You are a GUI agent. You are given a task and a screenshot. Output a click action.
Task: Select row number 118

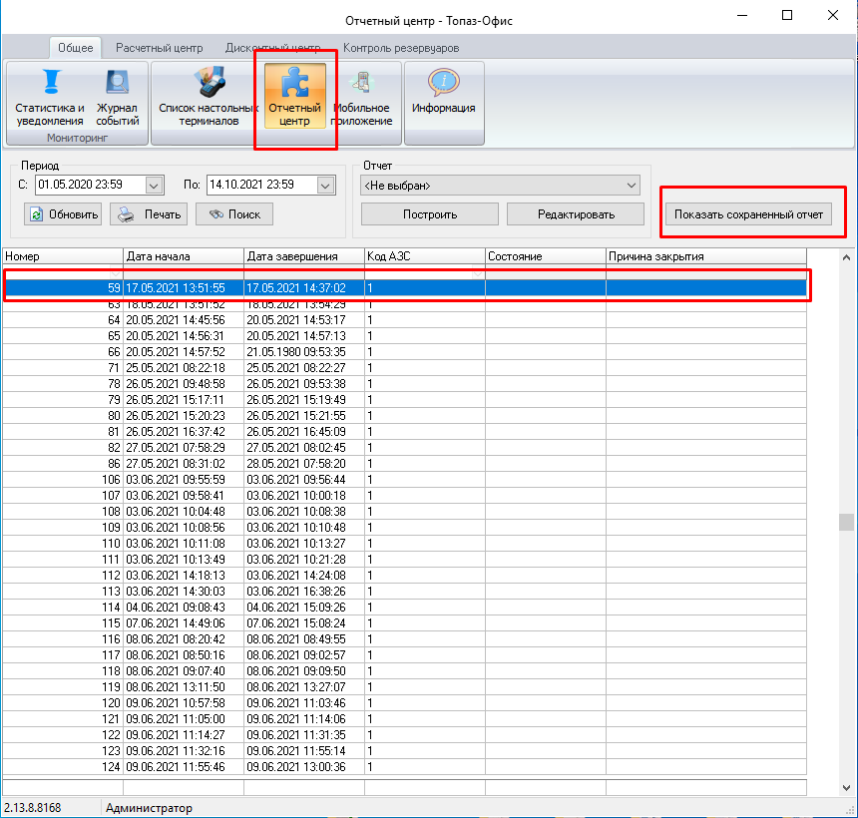pos(404,670)
